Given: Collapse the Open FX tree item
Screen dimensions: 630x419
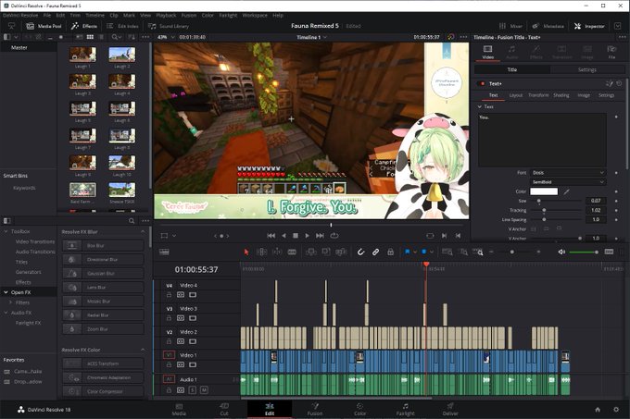Looking at the screenshot, I should coord(6,292).
